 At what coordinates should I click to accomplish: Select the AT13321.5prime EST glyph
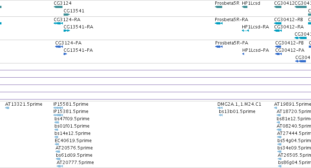7,108
